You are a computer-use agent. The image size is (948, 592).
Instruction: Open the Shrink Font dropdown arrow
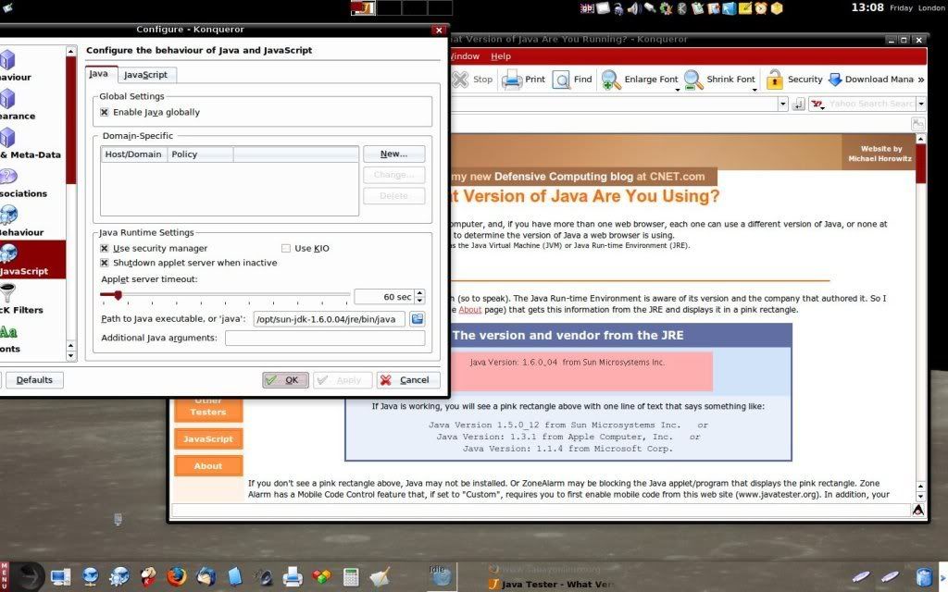point(755,90)
